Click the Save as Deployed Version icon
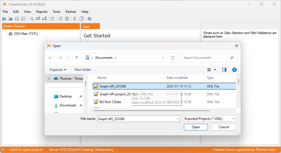Image resolution: width=281 pixels, height=153 pixels. click(23, 19)
